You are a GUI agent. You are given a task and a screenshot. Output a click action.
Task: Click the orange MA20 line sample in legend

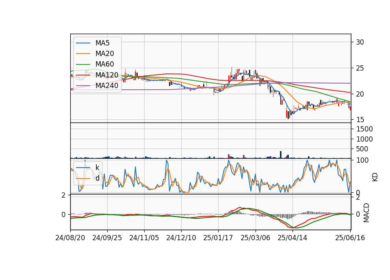83,54
